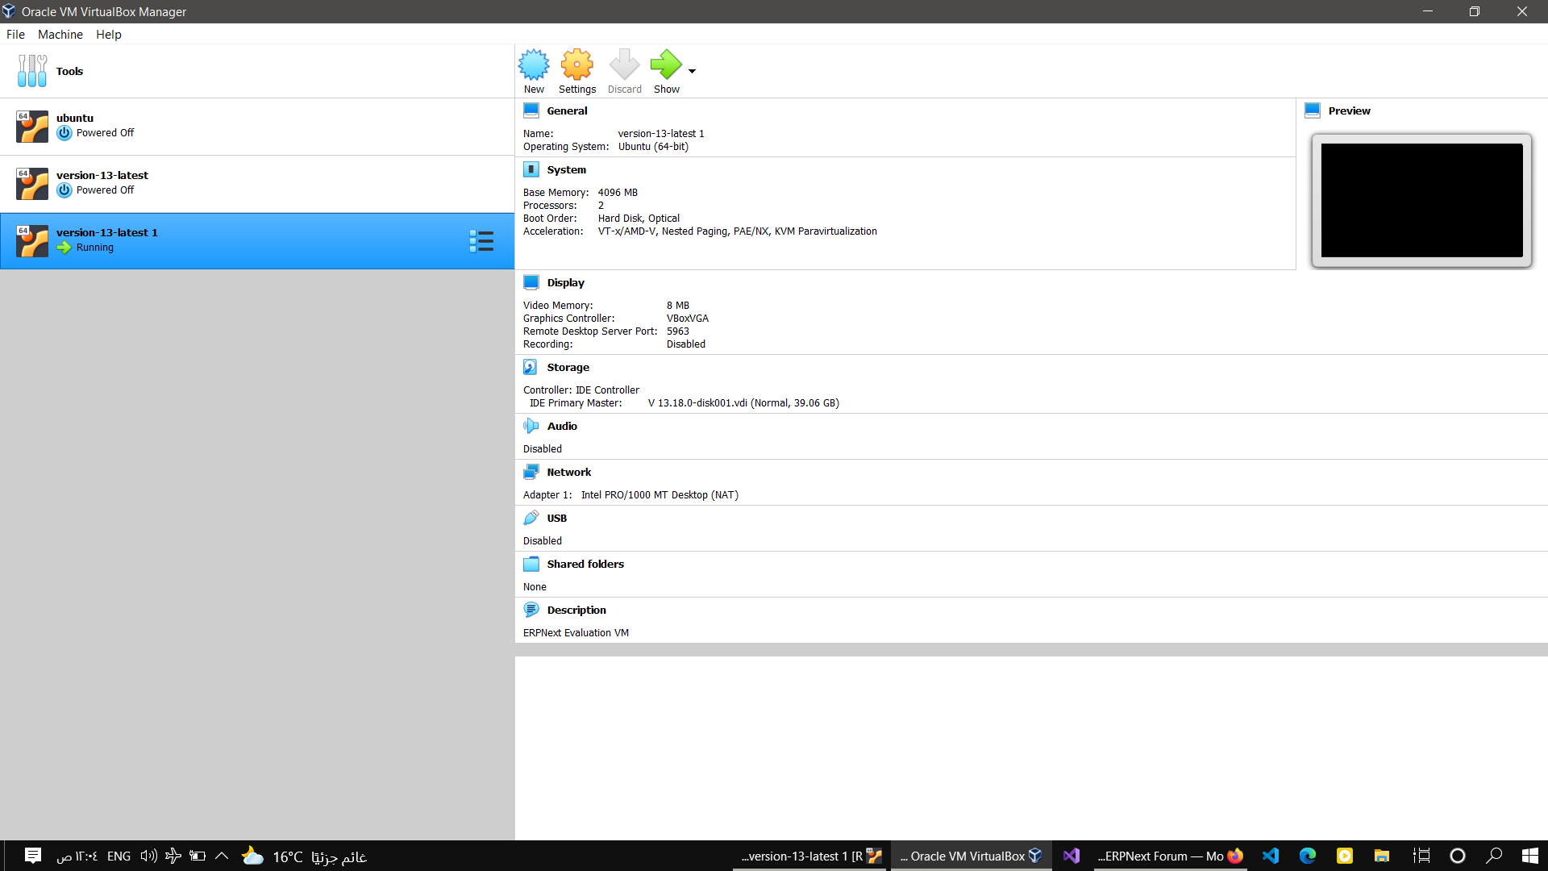Open Windows Start button on taskbar
1548x871 pixels.
[x=1529, y=856]
